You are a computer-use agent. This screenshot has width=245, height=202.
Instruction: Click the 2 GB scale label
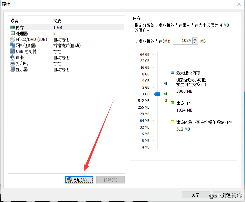pos(146,87)
